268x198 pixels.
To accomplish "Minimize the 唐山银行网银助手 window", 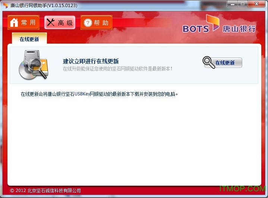I will coord(232,4).
